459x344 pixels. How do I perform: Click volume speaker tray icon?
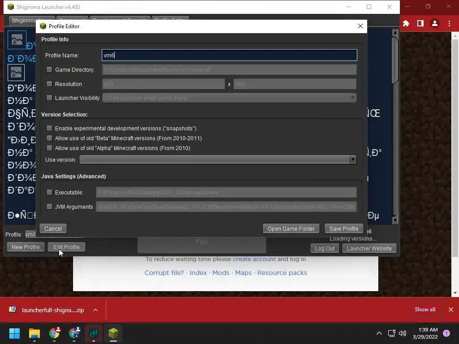point(403,333)
